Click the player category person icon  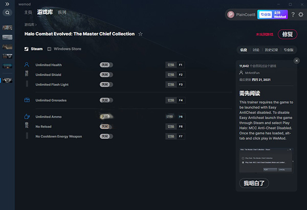pyautogui.click(x=27, y=65)
